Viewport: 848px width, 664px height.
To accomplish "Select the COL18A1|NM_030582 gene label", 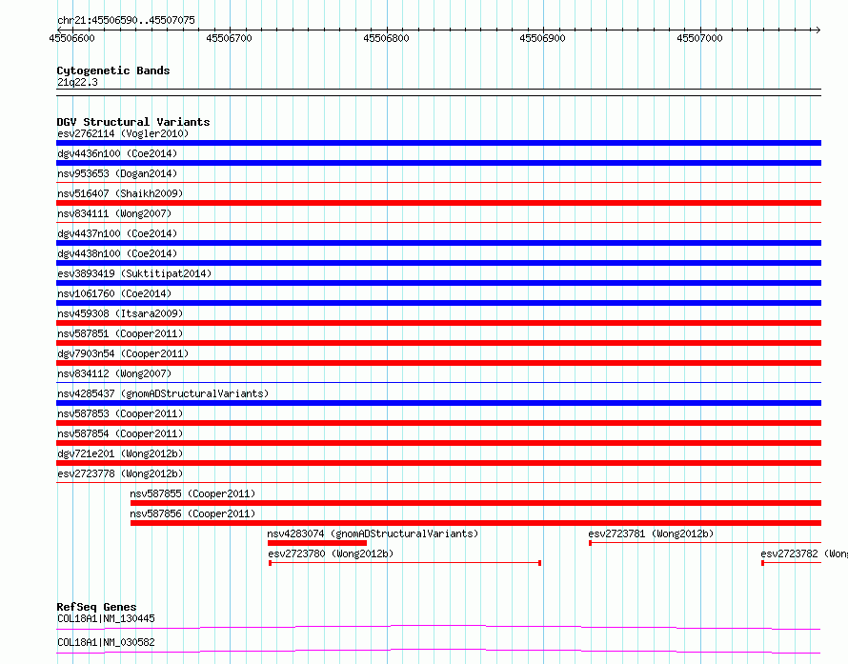I will (106, 642).
